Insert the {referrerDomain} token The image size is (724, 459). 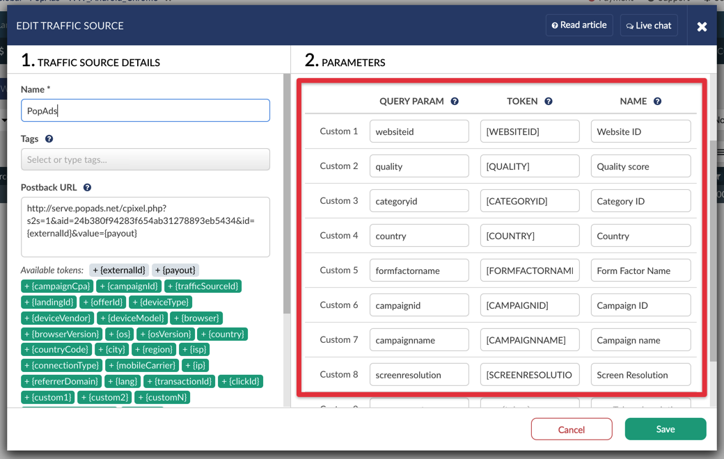pos(61,382)
